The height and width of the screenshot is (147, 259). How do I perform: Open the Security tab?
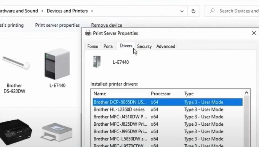pyautogui.click(x=144, y=47)
